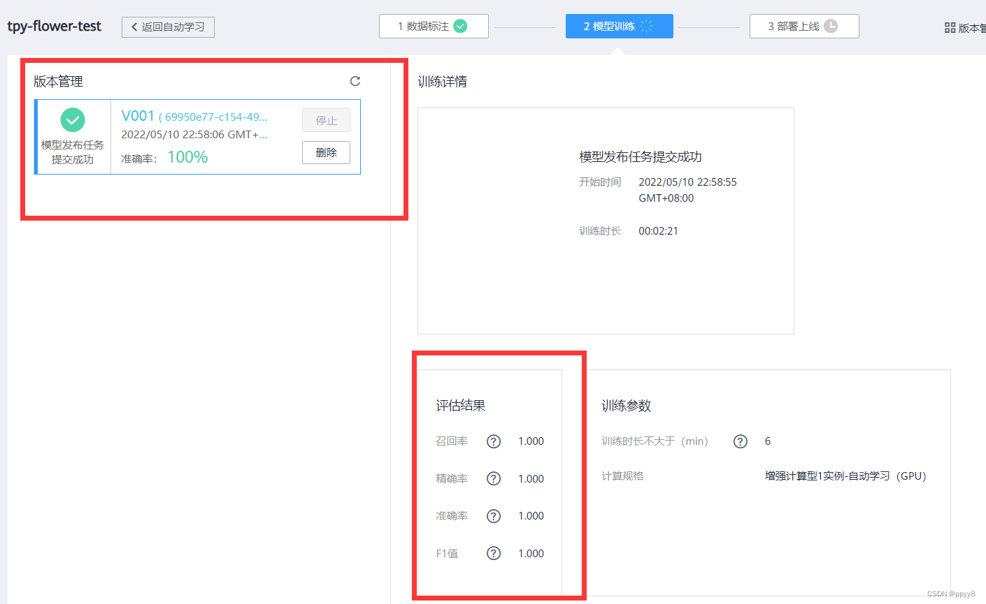This screenshot has width=986, height=604.
Task: Click the 删除 button for V001
Action: click(326, 152)
